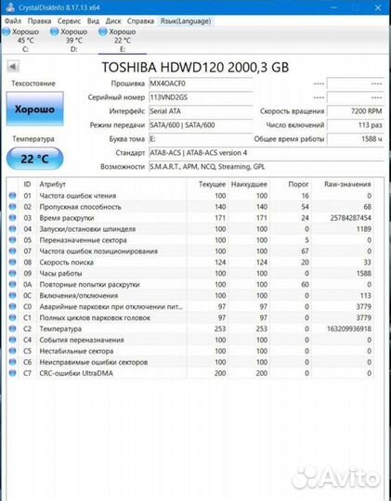
Task: Click status icon for attribute 07
Action: click(12, 251)
